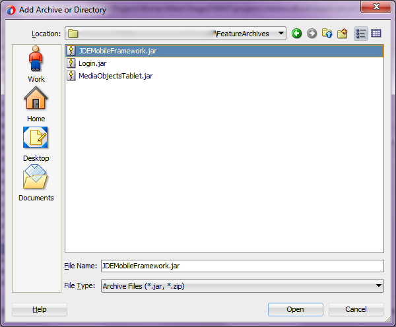The width and height of the screenshot is (396, 327).
Task: Switch to list view
Action: click(360, 34)
